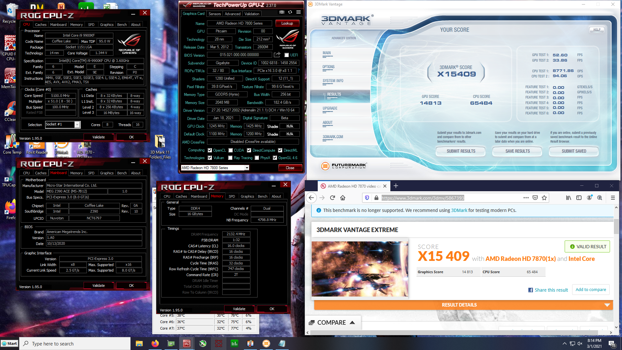Toggle Firefox sidebar view icon

pyautogui.click(x=579, y=198)
